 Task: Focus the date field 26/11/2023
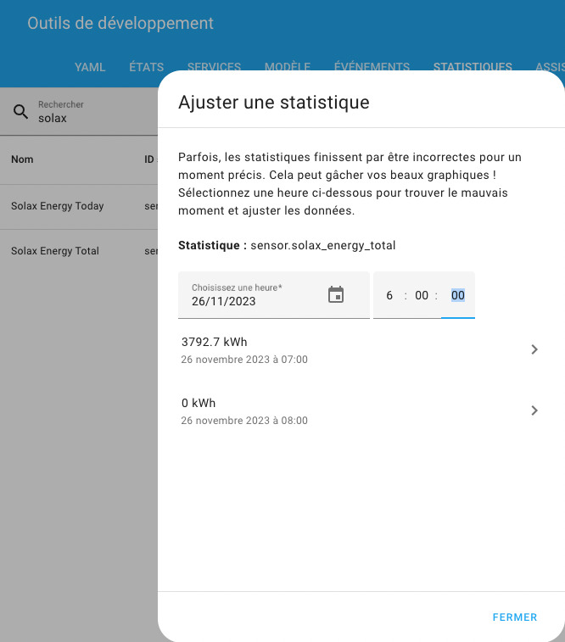tap(273, 295)
